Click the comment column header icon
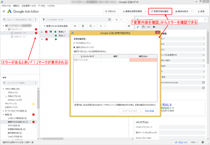 51,32
